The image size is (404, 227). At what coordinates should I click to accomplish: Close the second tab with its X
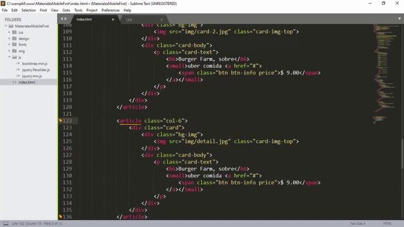(x=162, y=20)
